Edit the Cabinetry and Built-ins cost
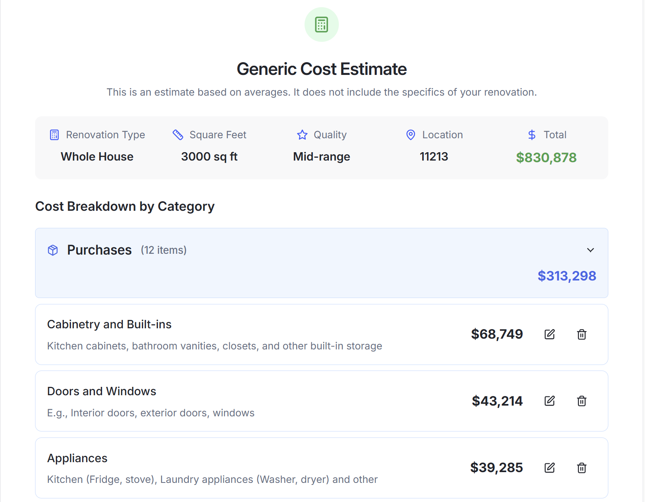Image resolution: width=645 pixels, height=502 pixels. coord(550,334)
